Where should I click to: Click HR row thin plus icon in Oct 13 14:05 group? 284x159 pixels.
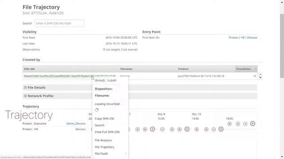tap(206, 129)
